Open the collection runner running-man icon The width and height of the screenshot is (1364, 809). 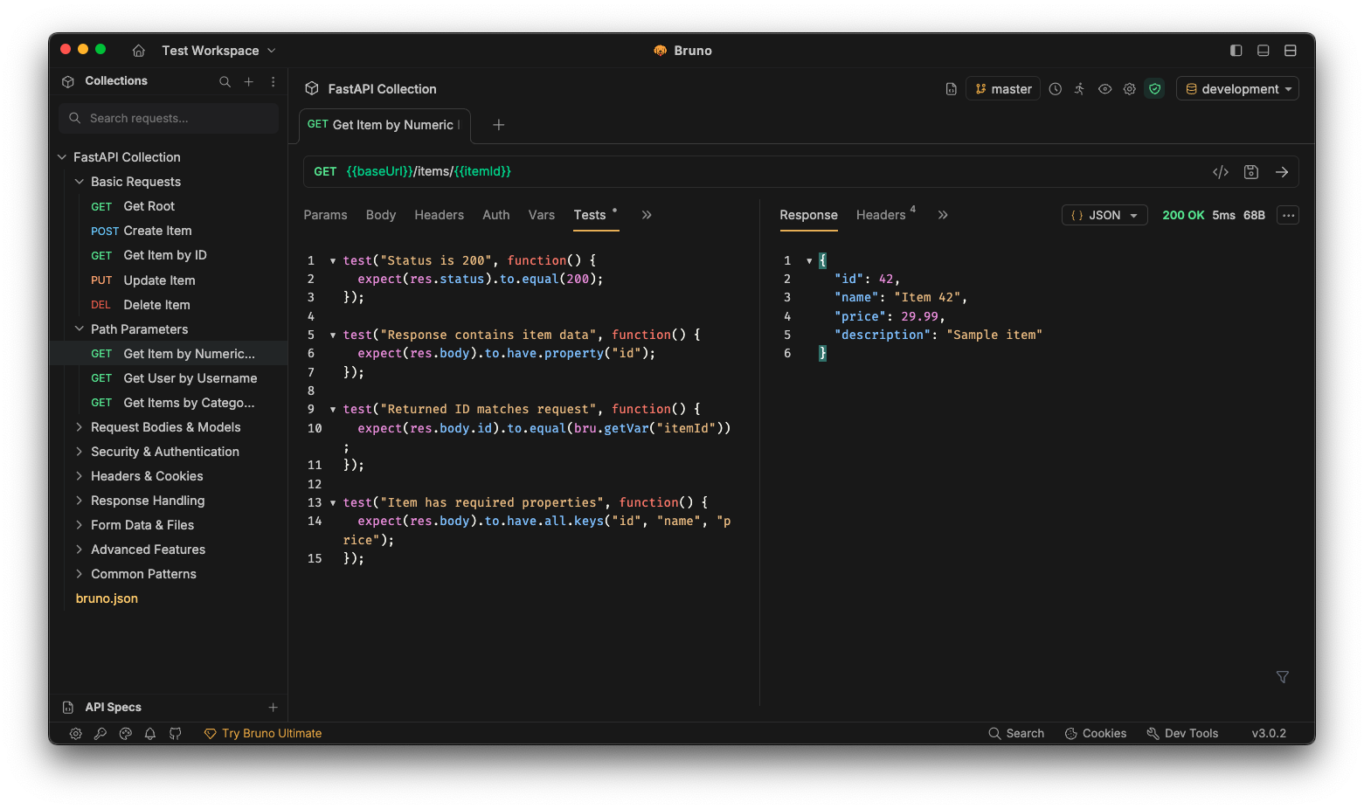[x=1079, y=89]
